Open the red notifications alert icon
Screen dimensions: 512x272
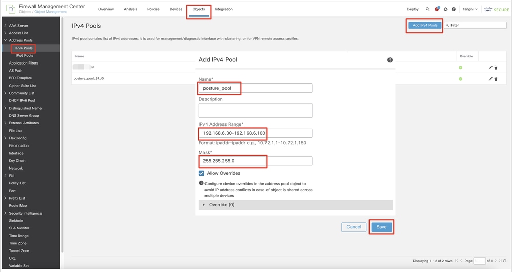click(x=437, y=9)
